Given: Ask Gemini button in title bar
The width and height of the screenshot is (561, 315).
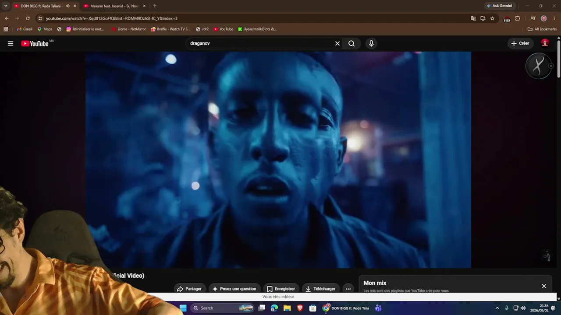Looking at the screenshot, I should (499, 6).
